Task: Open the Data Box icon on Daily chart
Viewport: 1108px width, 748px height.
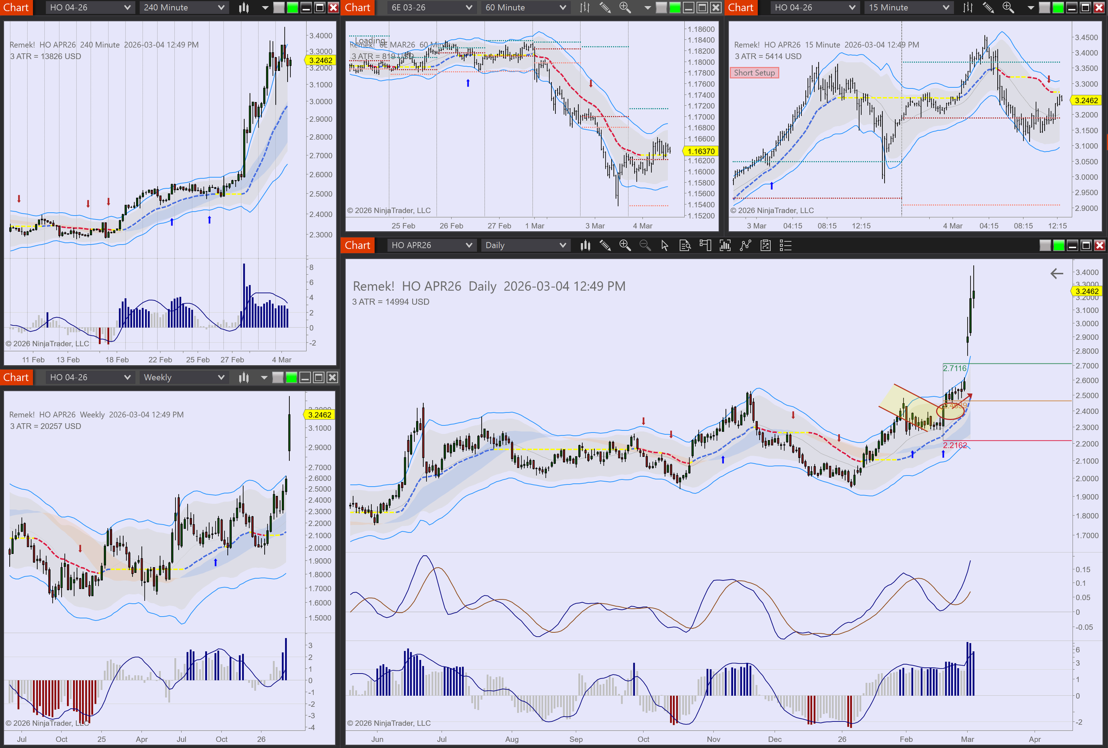Action: click(685, 245)
